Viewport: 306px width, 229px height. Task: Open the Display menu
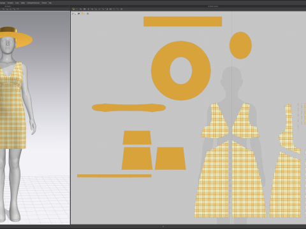(23, 3)
